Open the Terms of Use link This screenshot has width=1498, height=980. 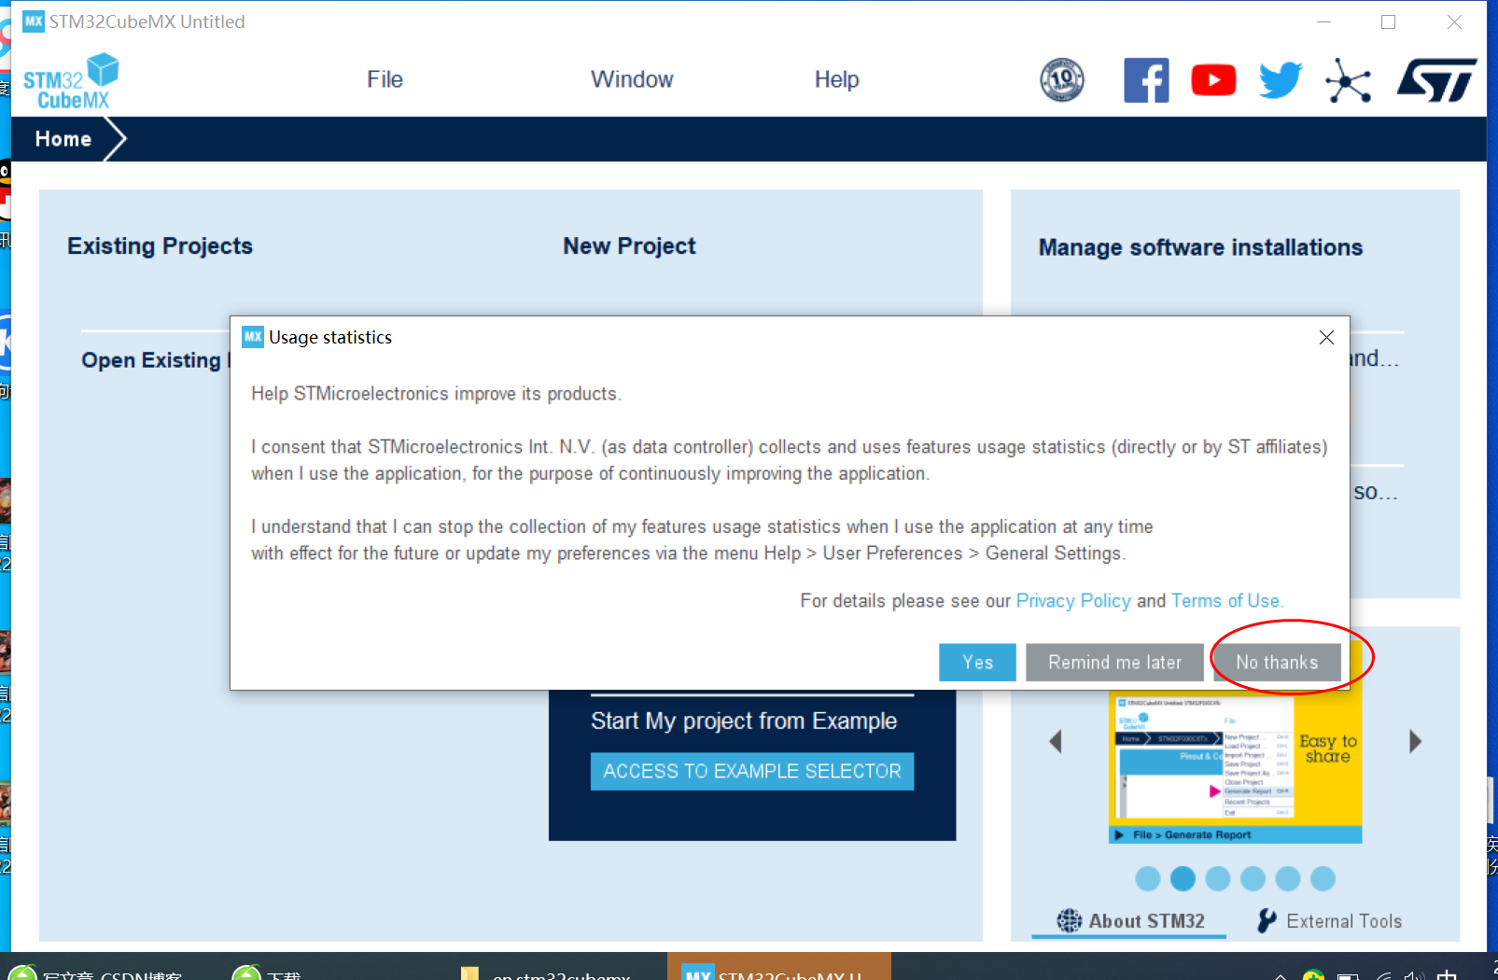1226,601
